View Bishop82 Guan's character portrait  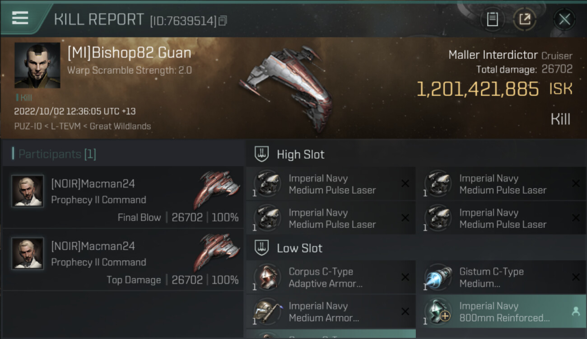pos(37,65)
